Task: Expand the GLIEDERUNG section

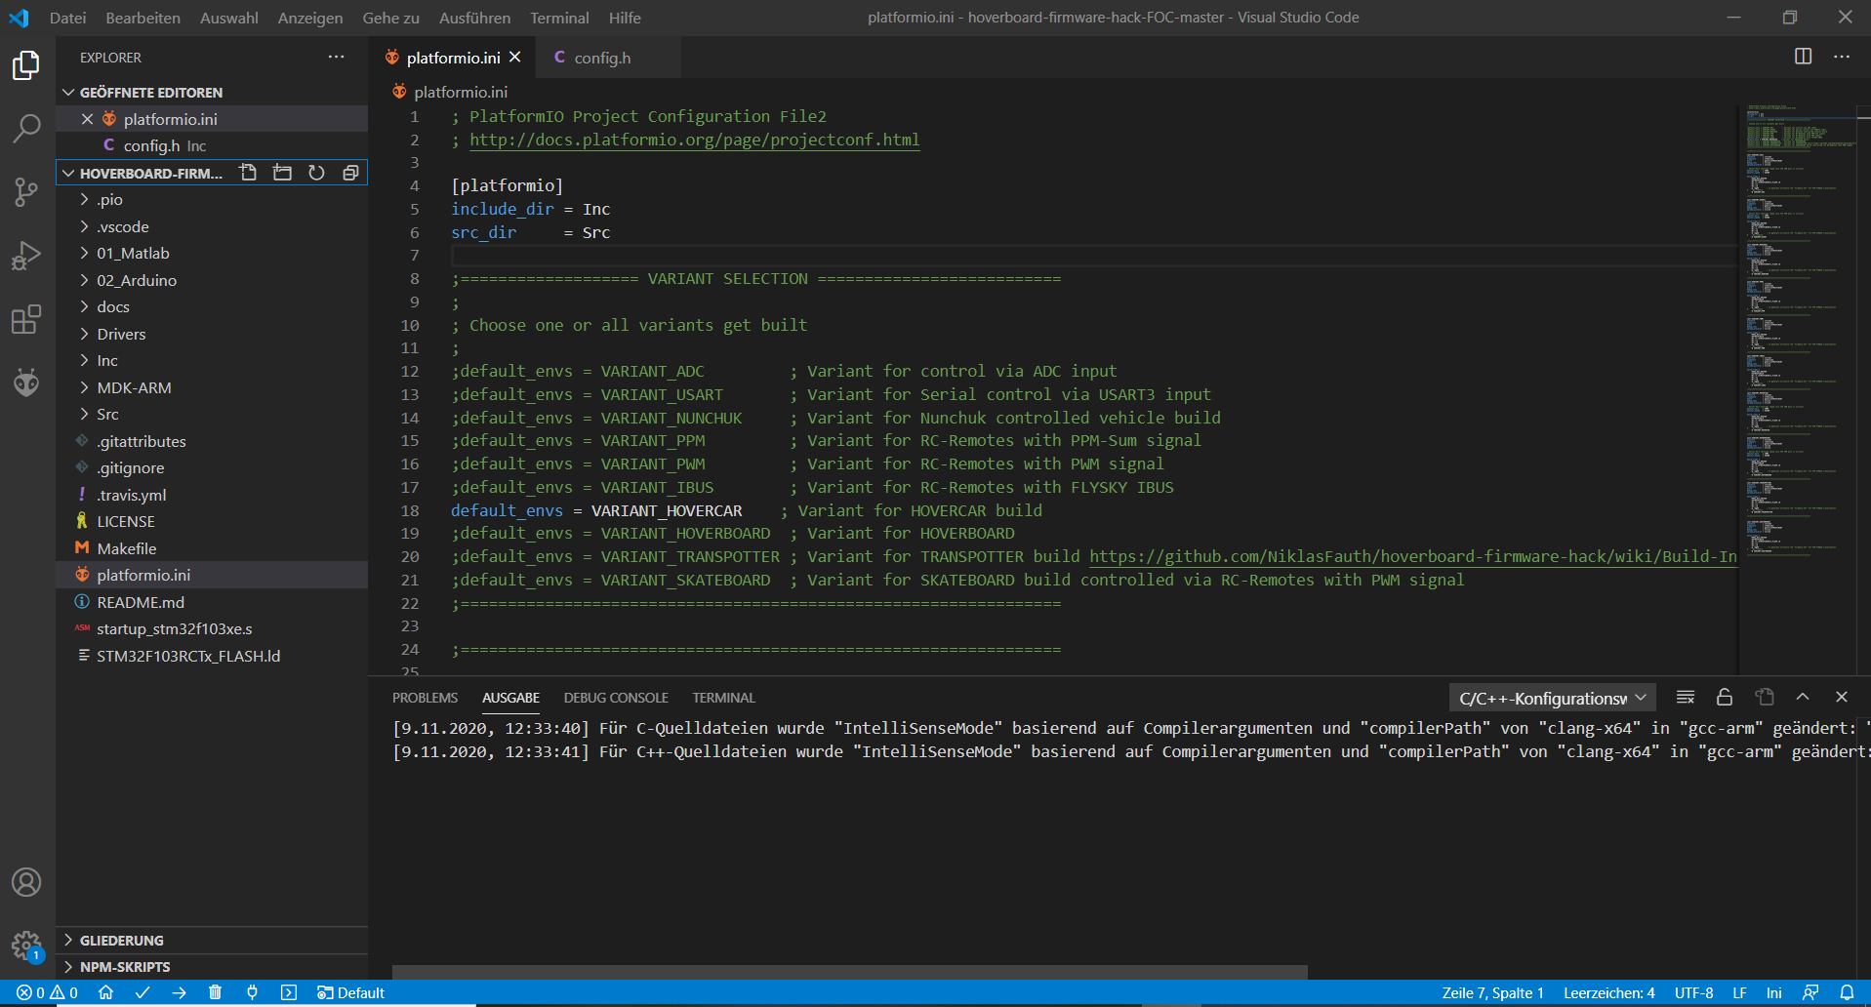Action: click(121, 940)
